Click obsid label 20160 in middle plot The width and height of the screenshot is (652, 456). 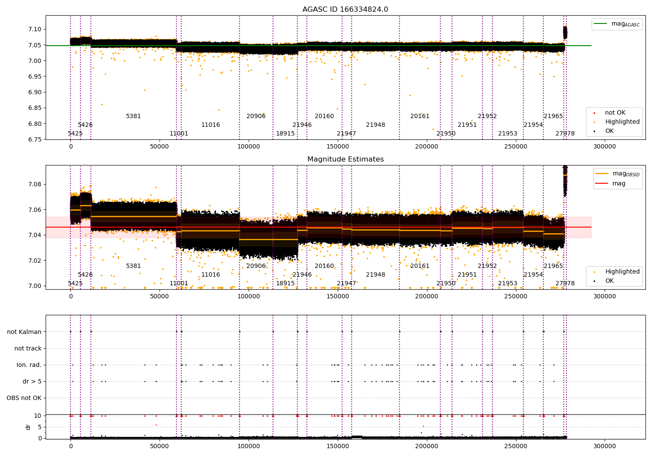(324, 266)
